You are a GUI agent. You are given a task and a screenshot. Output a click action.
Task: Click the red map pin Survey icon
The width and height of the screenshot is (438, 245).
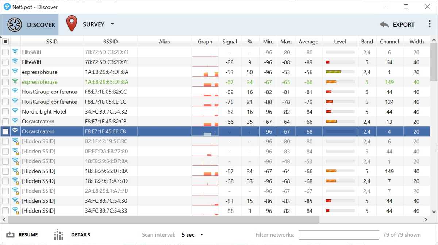pyautogui.click(x=72, y=24)
